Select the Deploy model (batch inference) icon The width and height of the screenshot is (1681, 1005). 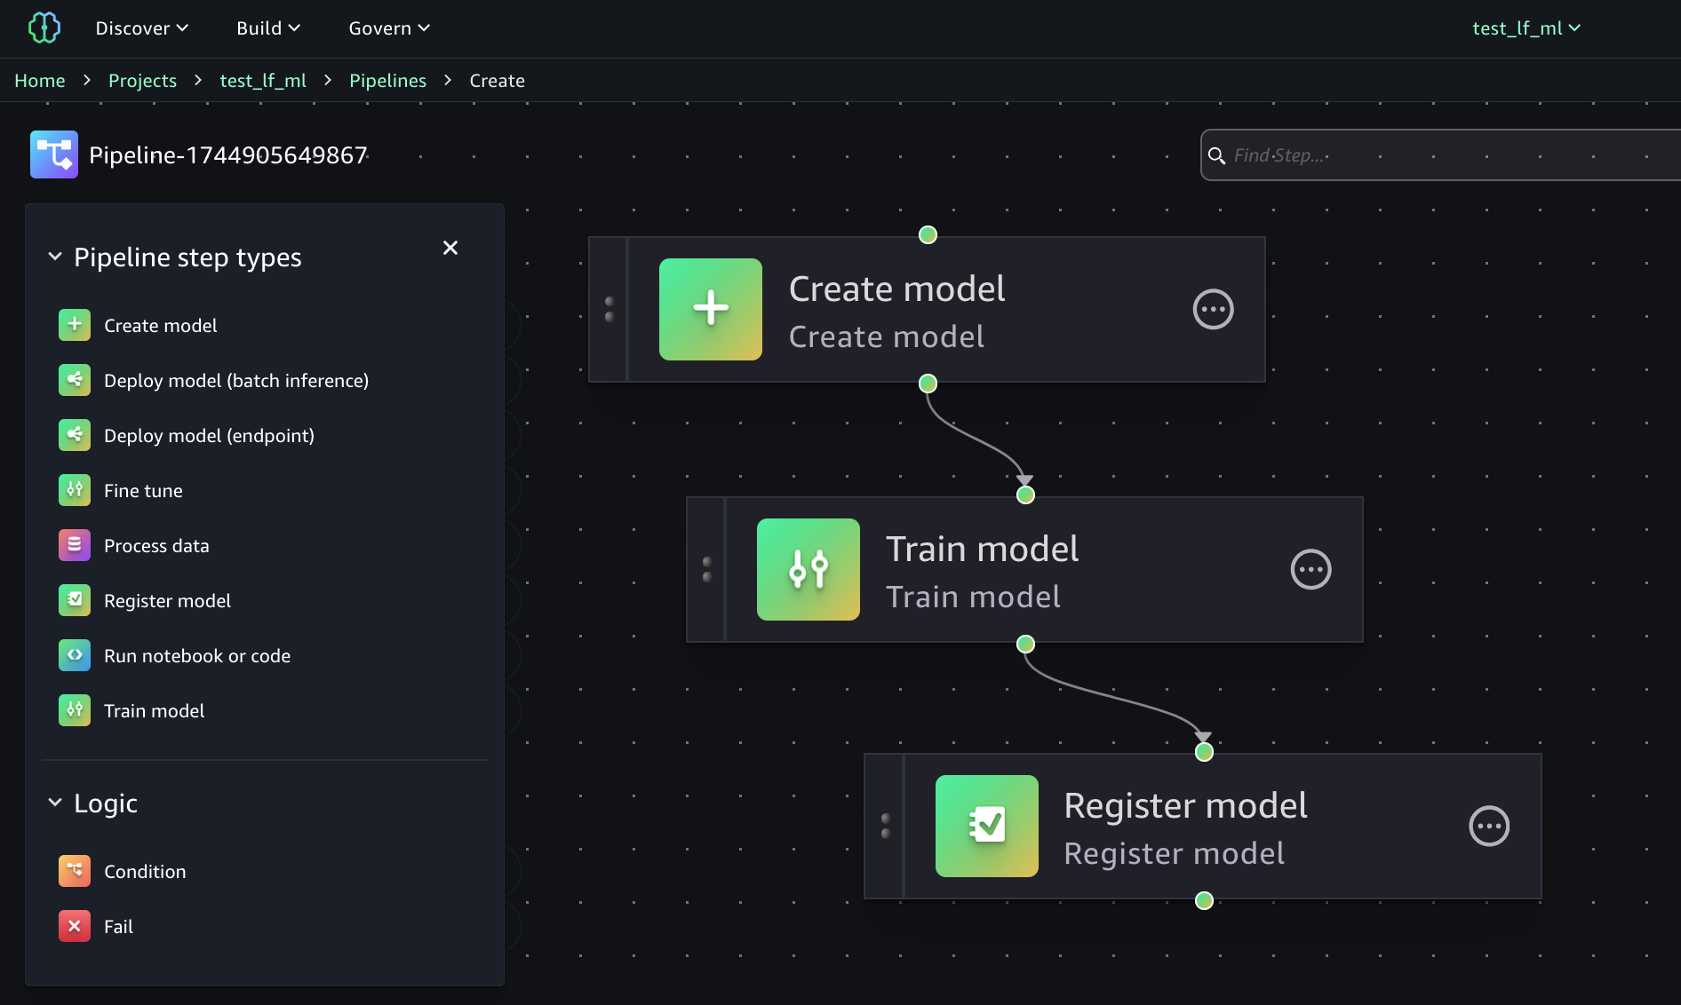75,380
